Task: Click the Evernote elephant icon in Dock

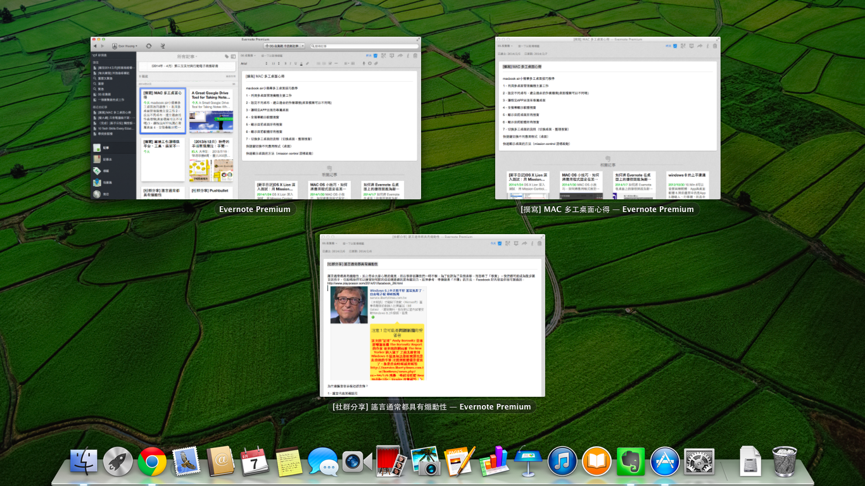Action: coord(631,462)
